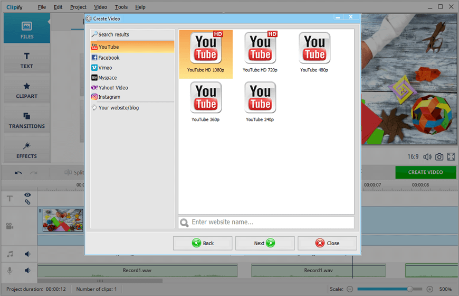
Task: Select the YouTube 360p preset
Action: pyautogui.click(x=206, y=102)
